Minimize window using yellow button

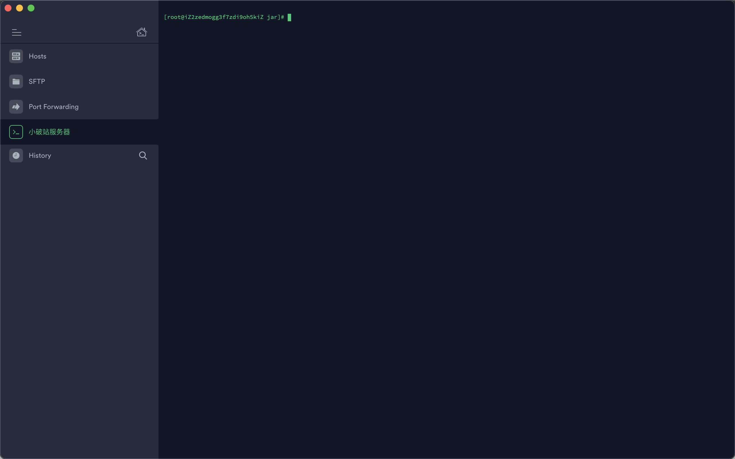click(x=20, y=8)
